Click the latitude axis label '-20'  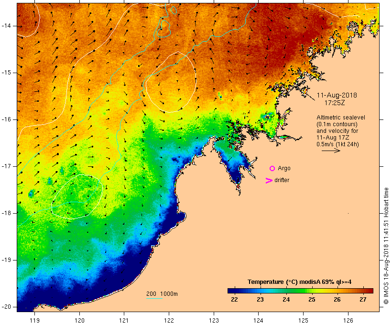[6, 307]
